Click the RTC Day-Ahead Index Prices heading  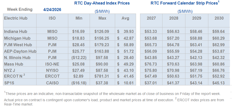(102, 3)
